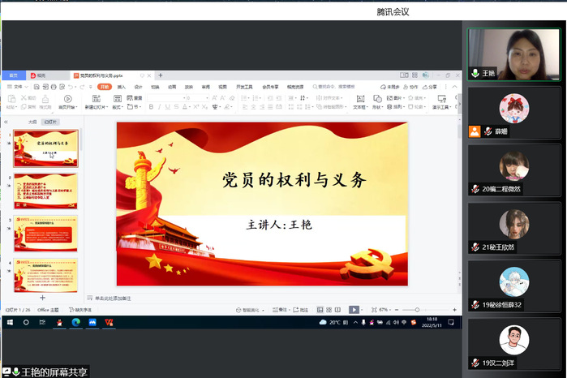Show hidden system tray icons chevron

[x=355, y=322]
